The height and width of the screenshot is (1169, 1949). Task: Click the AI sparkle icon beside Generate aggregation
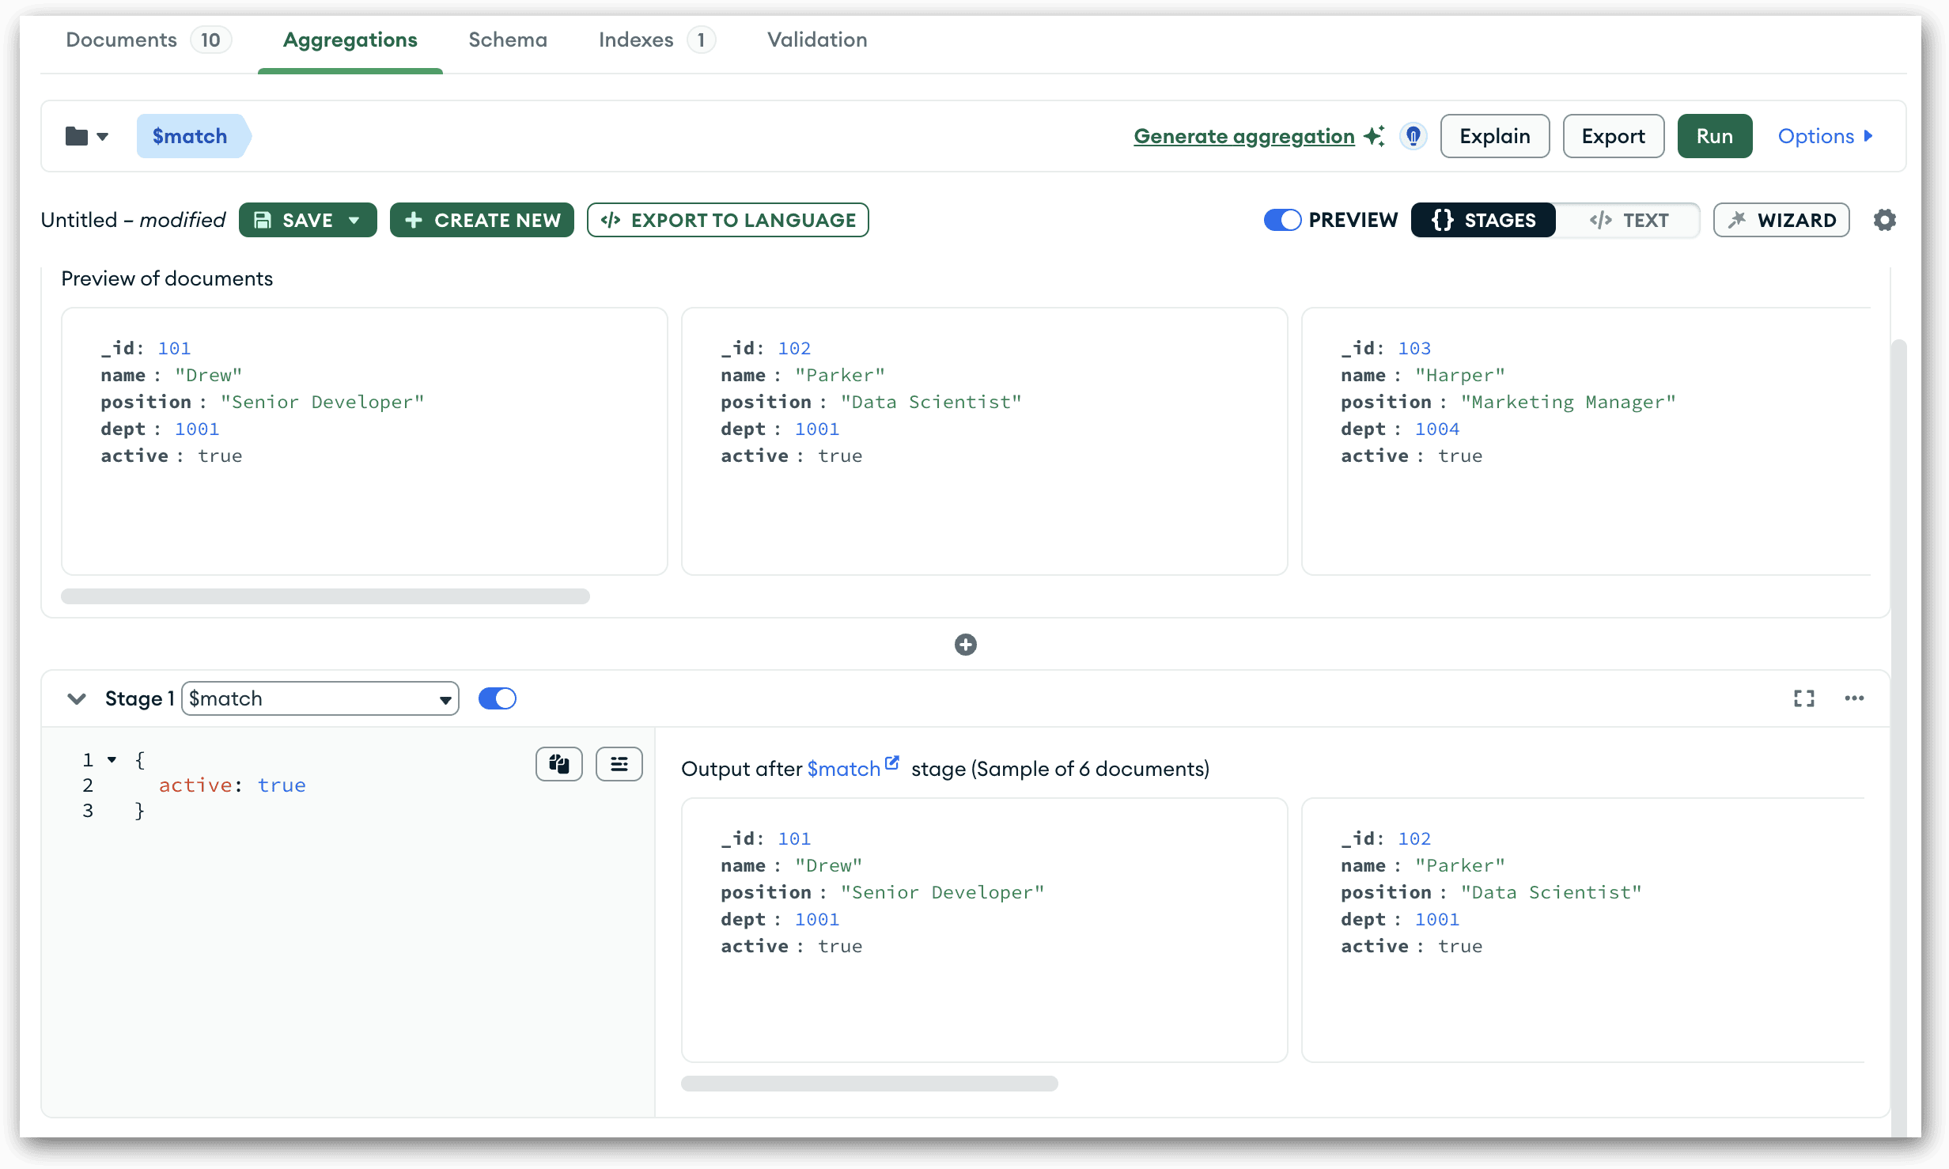[1374, 136]
